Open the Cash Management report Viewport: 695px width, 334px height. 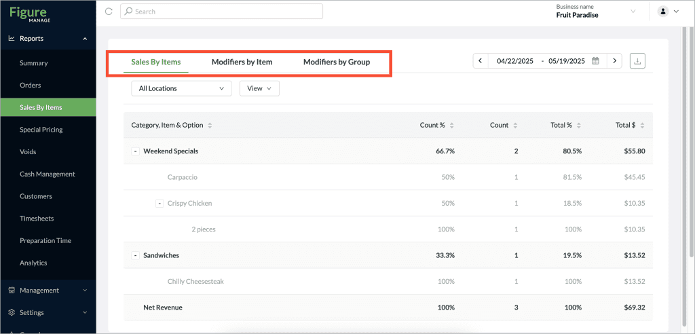point(48,174)
